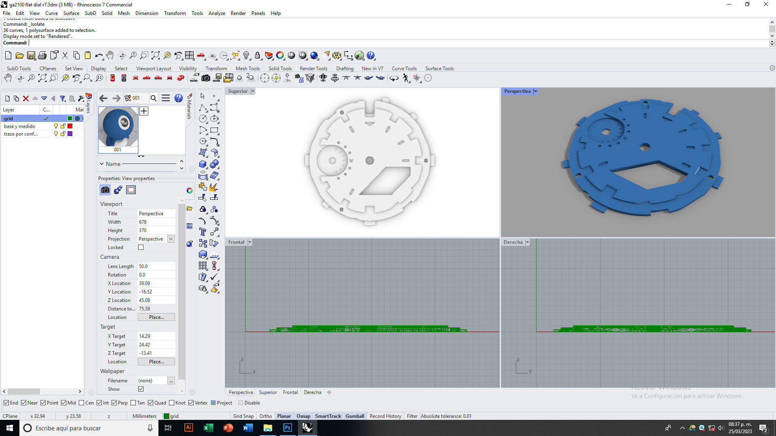The image size is (776, 436).
Task: Collapse the Name section chevron
Action: [x=102, y=164]
